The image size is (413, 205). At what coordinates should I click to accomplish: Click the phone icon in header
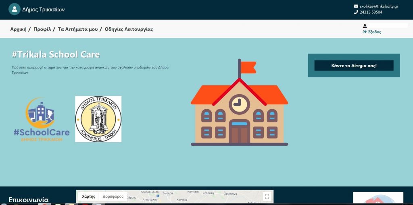click(356, 12)
